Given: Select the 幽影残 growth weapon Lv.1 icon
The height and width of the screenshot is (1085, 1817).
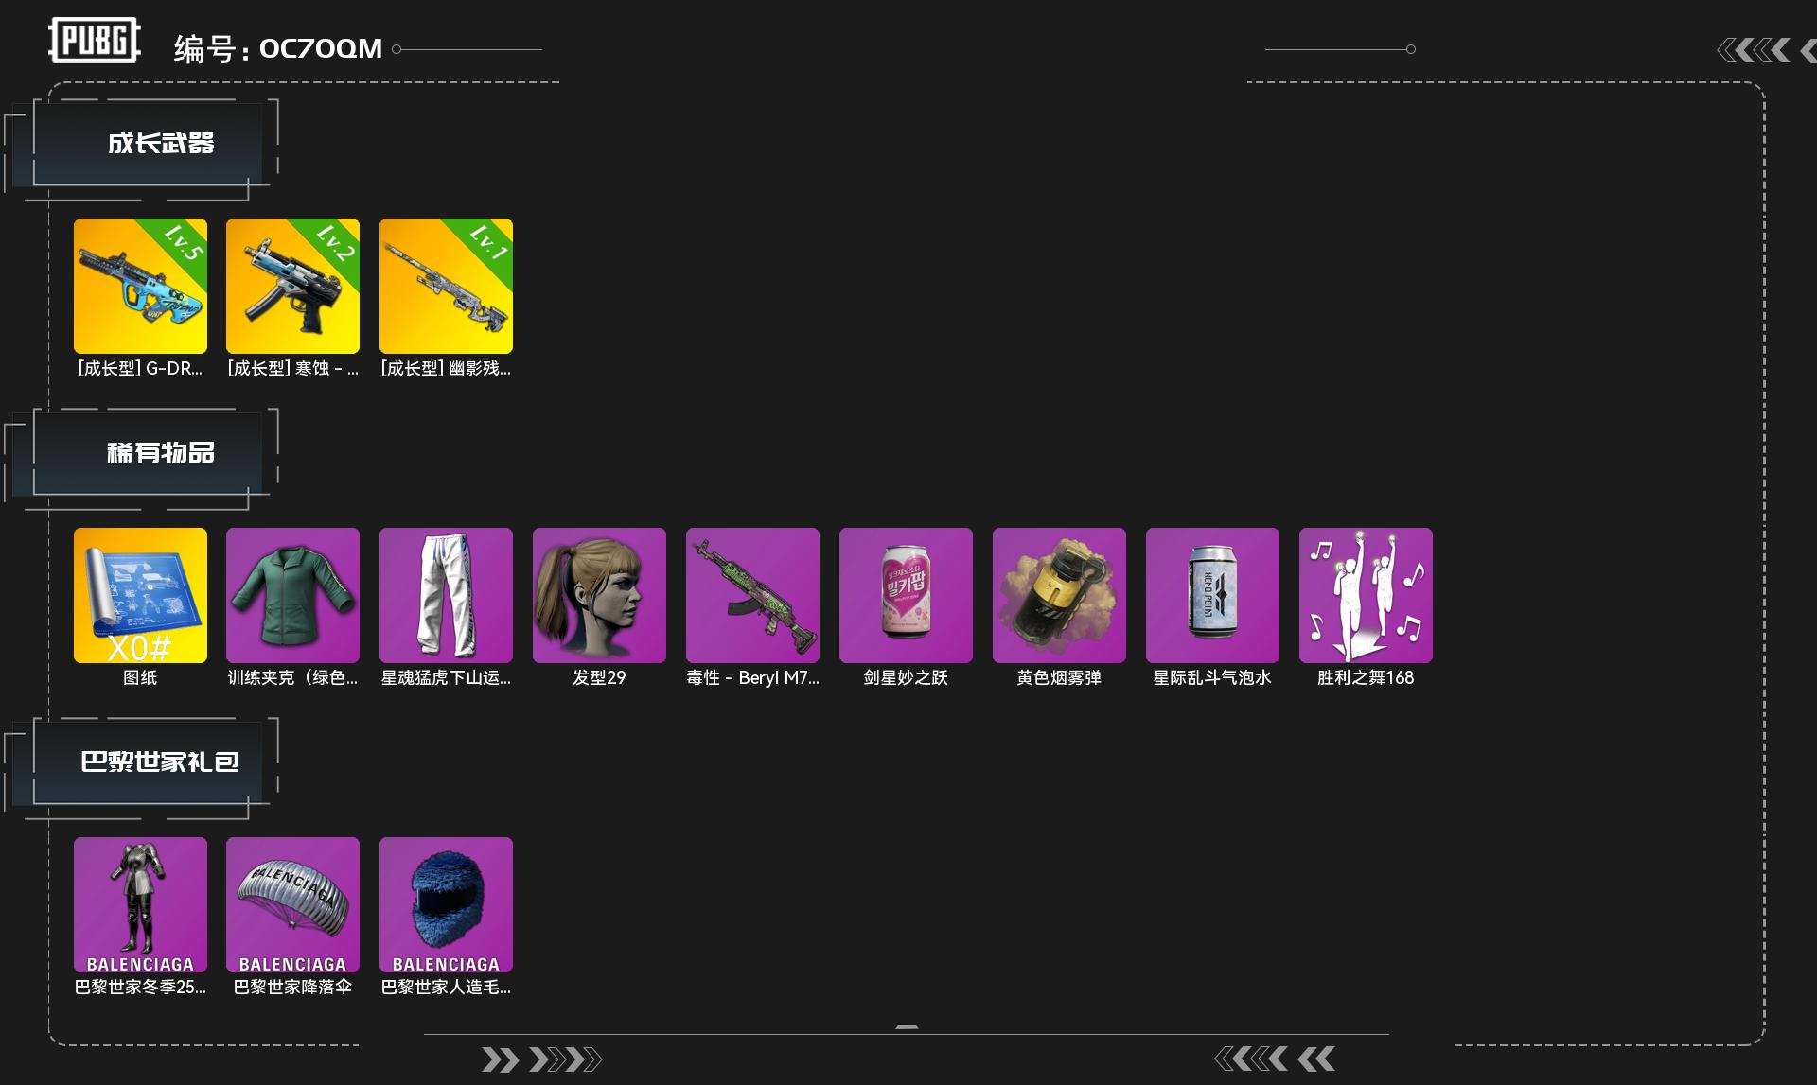Looking at the screenshot, I should [x=446, y=286].
